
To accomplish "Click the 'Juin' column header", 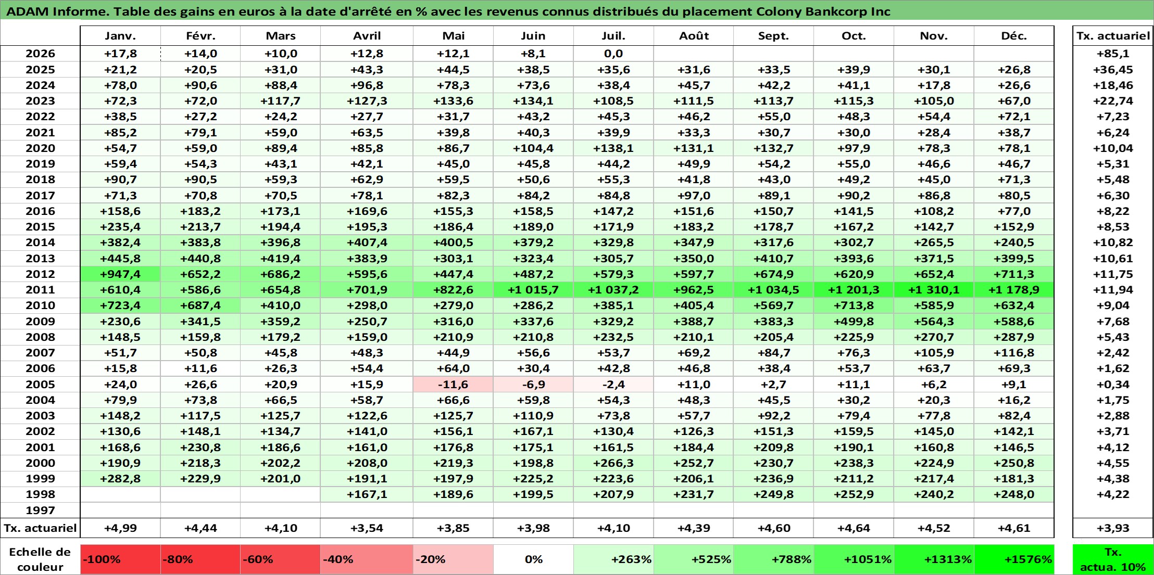I will tap(533, 36).
